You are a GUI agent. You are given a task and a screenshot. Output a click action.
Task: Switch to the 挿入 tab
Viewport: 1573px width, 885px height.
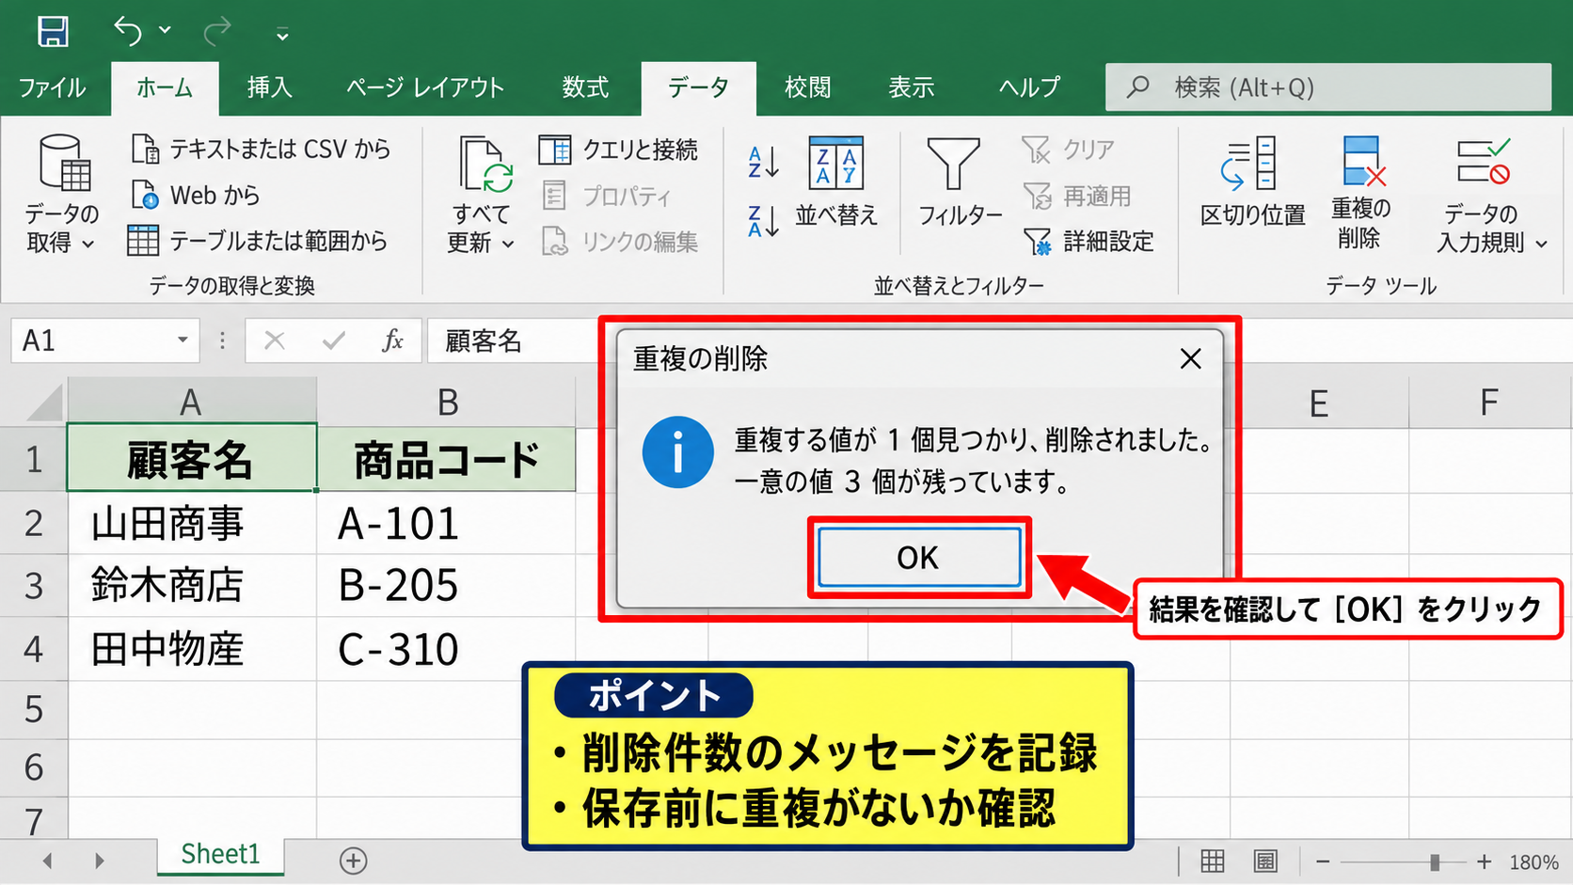point(269,87)
